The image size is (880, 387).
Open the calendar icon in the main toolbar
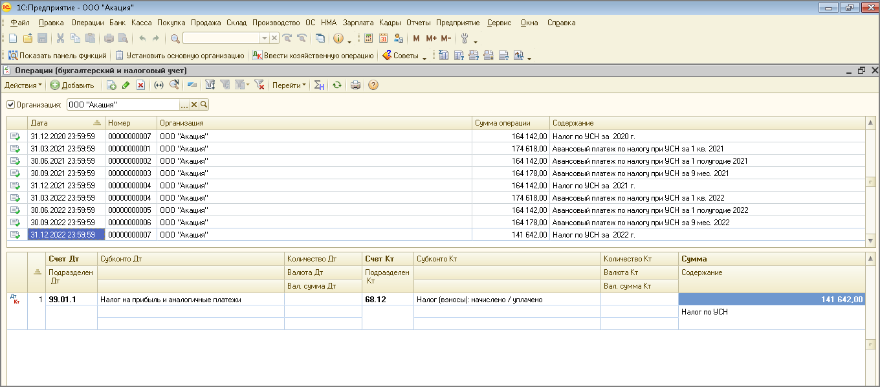[x=383, y=38]
